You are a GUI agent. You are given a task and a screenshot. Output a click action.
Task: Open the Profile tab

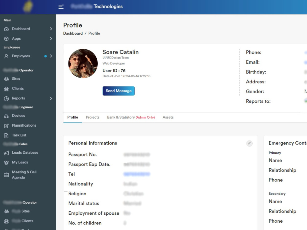73,117
